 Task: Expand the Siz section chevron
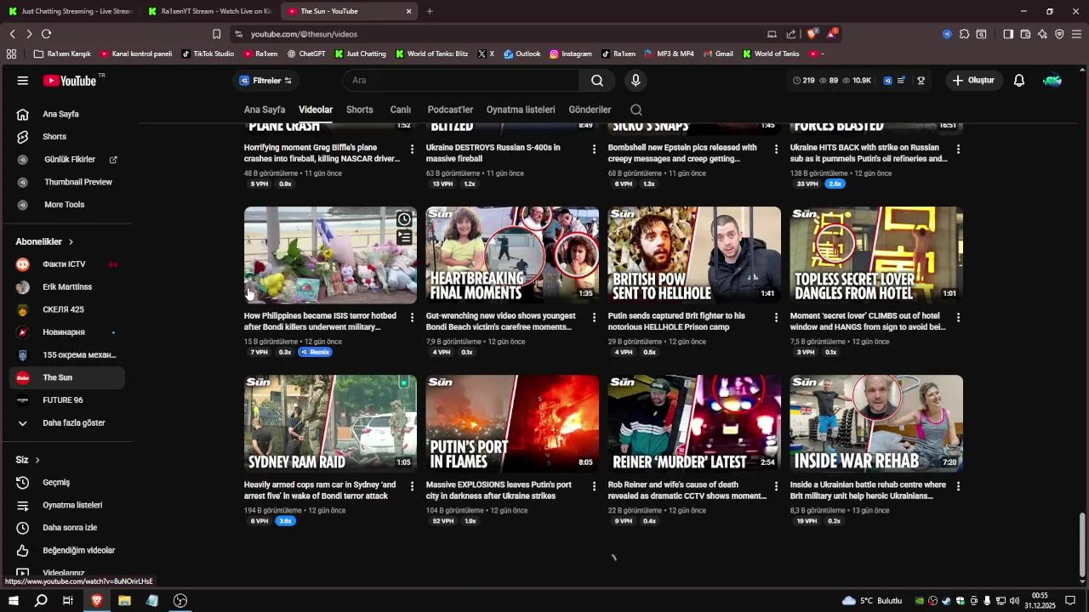[x=37, y=460]
